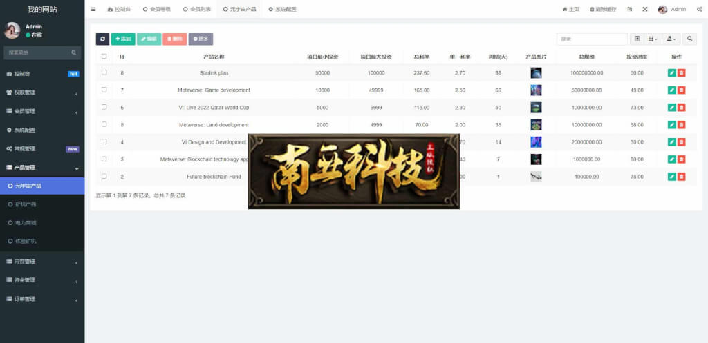
Task: Switch to the 会员等级 tab
Action: (x=157, y=9)
